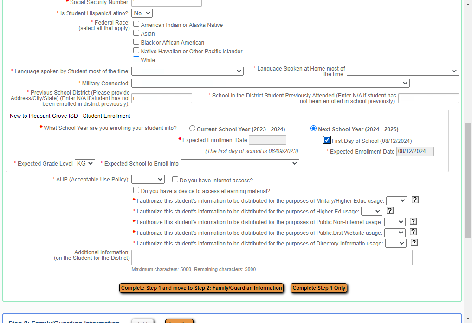This screenshot has width=472, height=323.
Task: Open Directory Informatio usage authorization dropdown
Action: [x=396, y=244]
